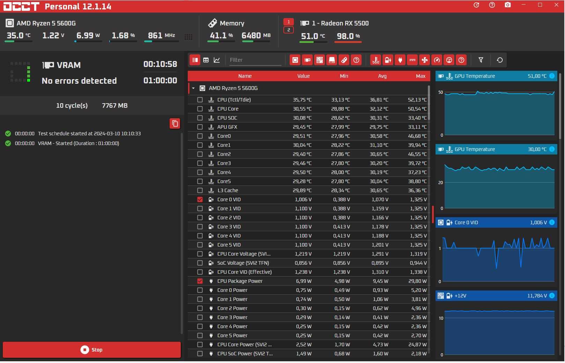Switch to the table-only monitoring view

click(x=206, y=60)
